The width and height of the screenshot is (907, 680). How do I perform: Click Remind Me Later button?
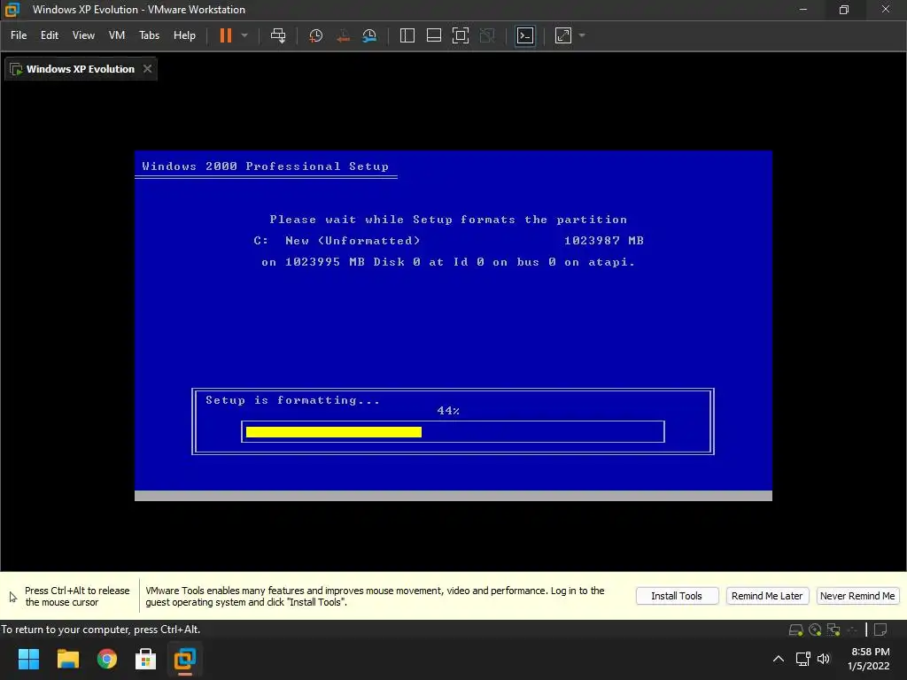point(767,596)
